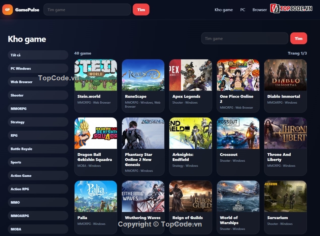Open the Survarium game thumbnail
The height and width of the screenshot is (236, 320).
click(x=285, y=196)
